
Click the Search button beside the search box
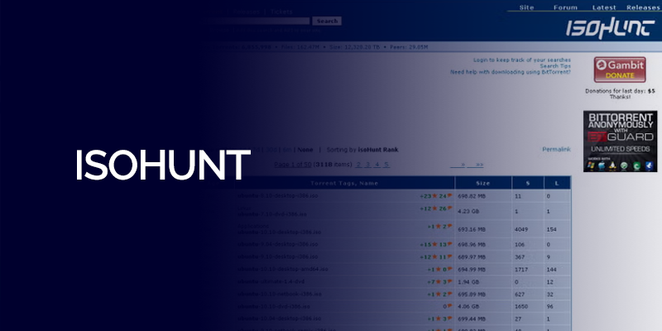click(x=327, y=21)
